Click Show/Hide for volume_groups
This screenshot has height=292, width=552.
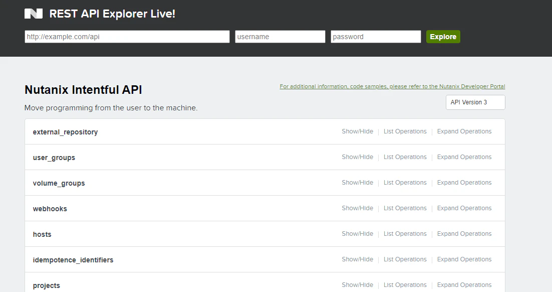point(357,182)
